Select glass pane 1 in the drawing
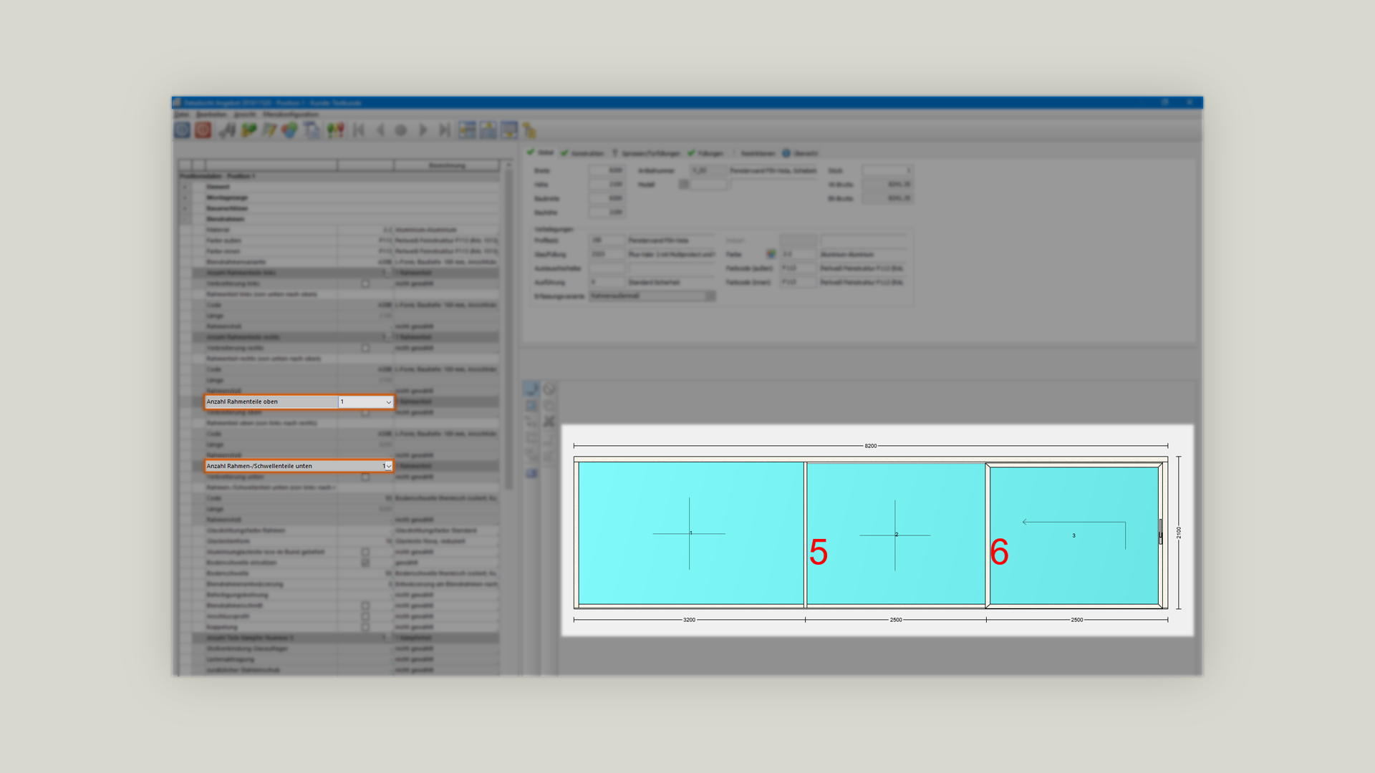Screen dimensions: 1375x773 pyautogui.click(x=690, y=533)
